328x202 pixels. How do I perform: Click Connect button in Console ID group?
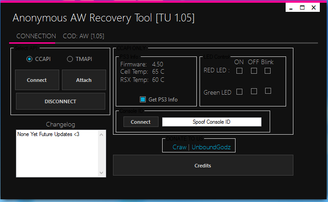[141, 122]
